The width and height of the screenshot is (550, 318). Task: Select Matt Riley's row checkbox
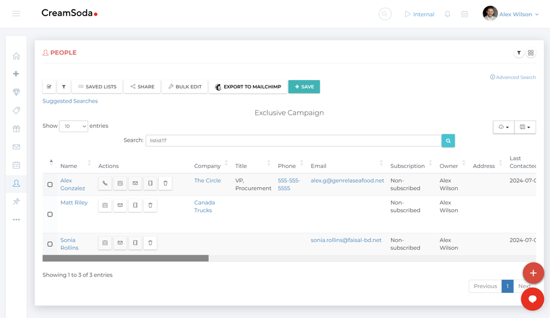50,214
